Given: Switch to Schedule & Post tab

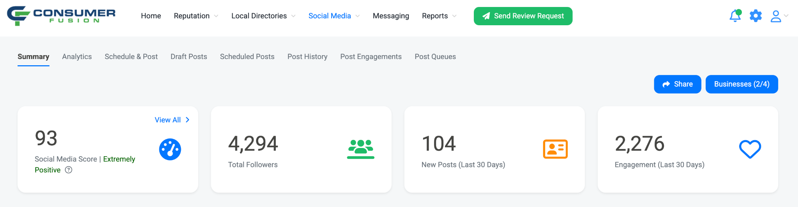Looking at the screenshot, I should pos(131,57).
